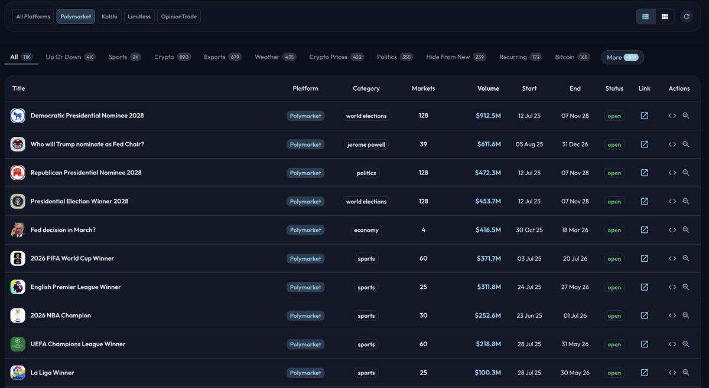The width and height of the screenshot is (709, 388).
Task: Click Polymarket badge in 2026 NBA Champion row
Action: tap(305, 315)
